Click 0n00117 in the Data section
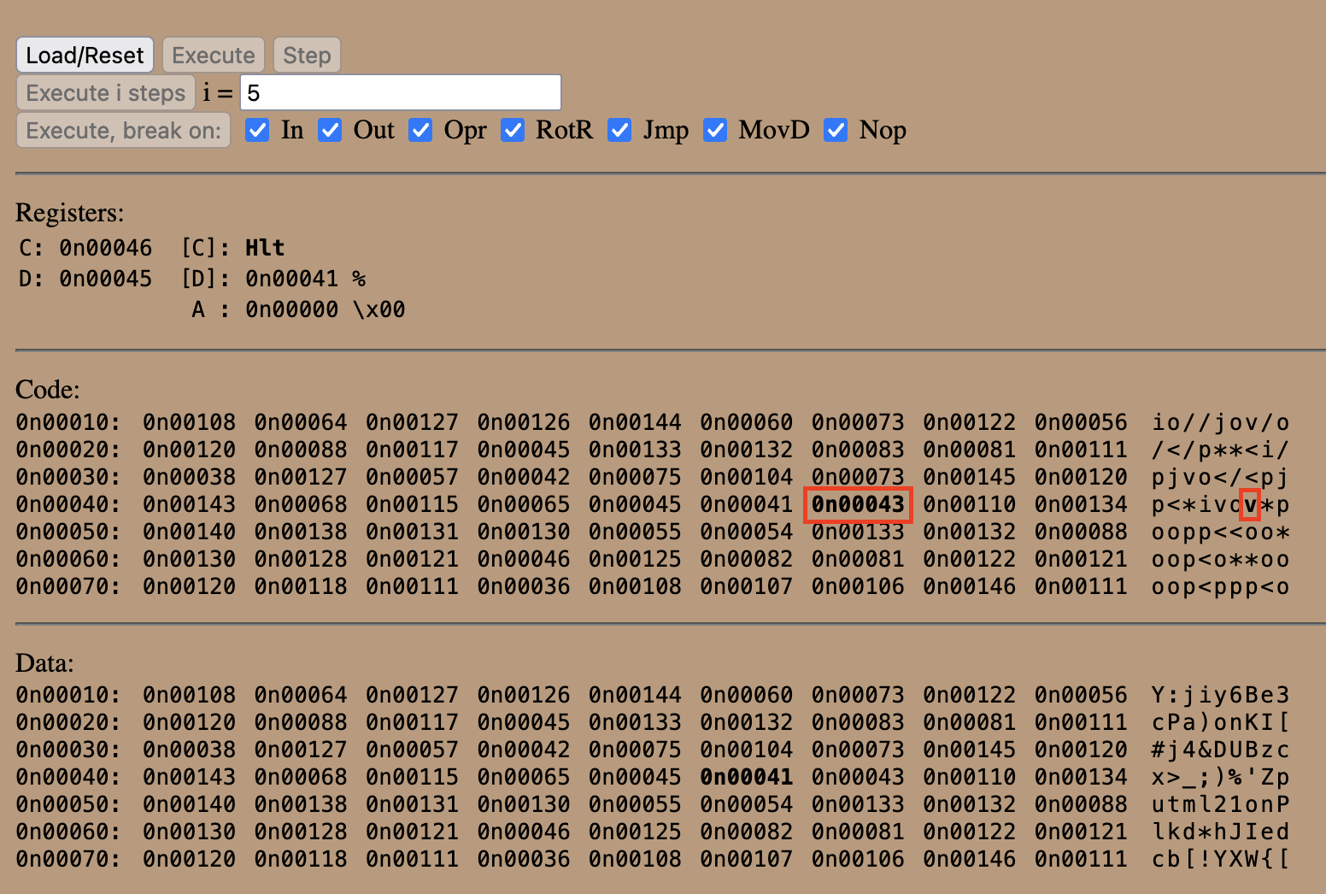The height and width of the screenshot is (894, 1326). coord(412,722)
